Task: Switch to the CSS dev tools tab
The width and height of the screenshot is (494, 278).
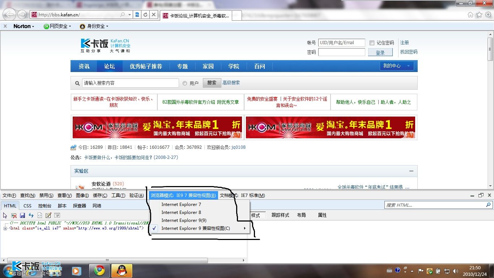Action: [x=27, y=206]
